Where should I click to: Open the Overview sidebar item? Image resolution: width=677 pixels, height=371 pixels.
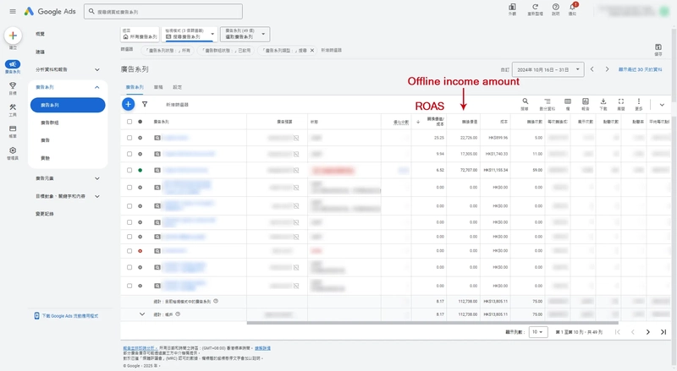pyautogui.click(x=40, y=34)
